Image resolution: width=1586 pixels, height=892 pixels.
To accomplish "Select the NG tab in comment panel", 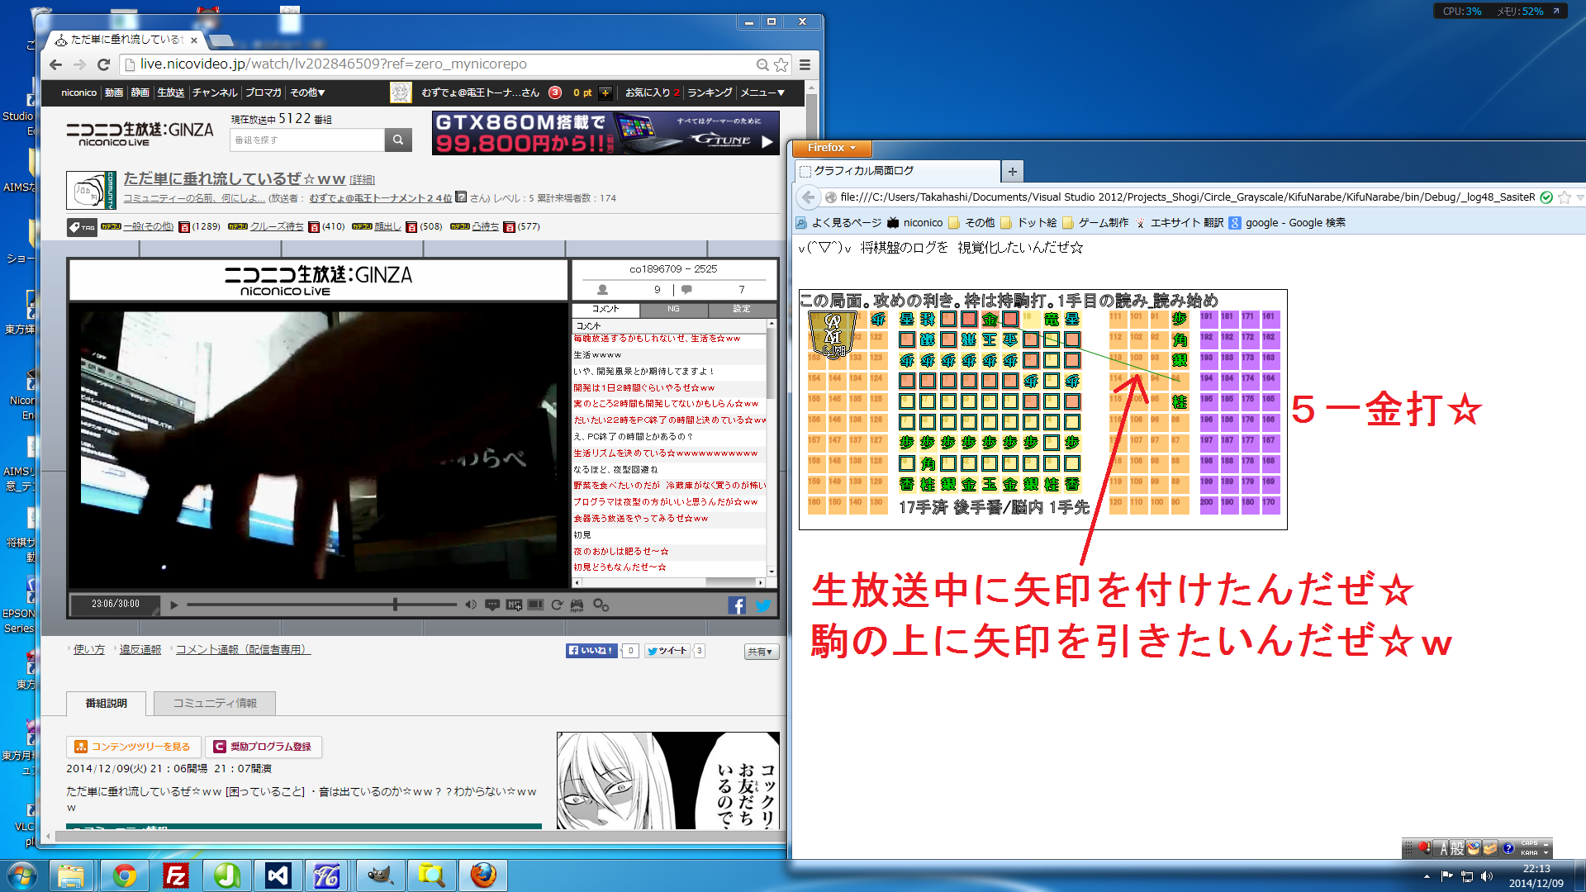I will pyautogui.click(x=673, y=309).
